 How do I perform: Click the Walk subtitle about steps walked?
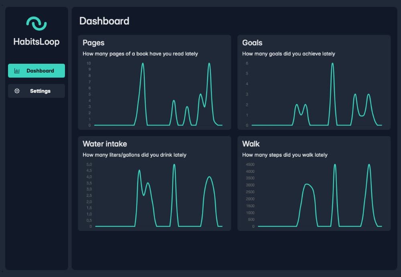click(285, 155)
